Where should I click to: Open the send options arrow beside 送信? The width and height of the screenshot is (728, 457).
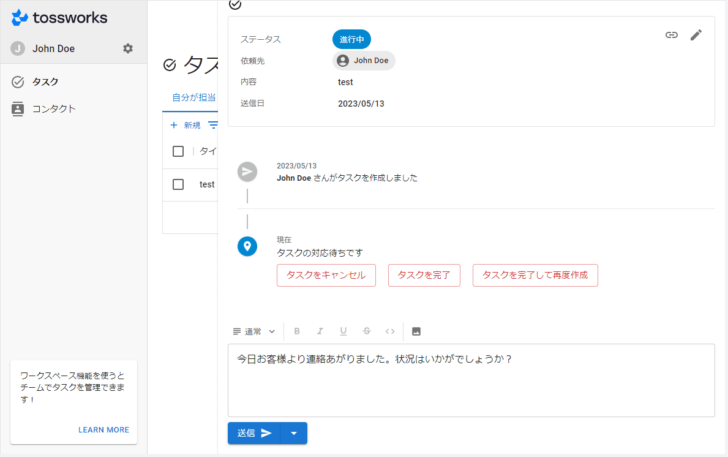pos(293,432)
